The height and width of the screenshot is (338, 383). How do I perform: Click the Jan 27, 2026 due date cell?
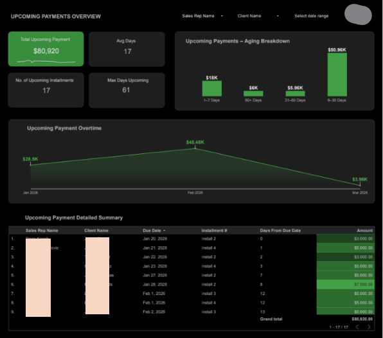[x=155, y=275]
